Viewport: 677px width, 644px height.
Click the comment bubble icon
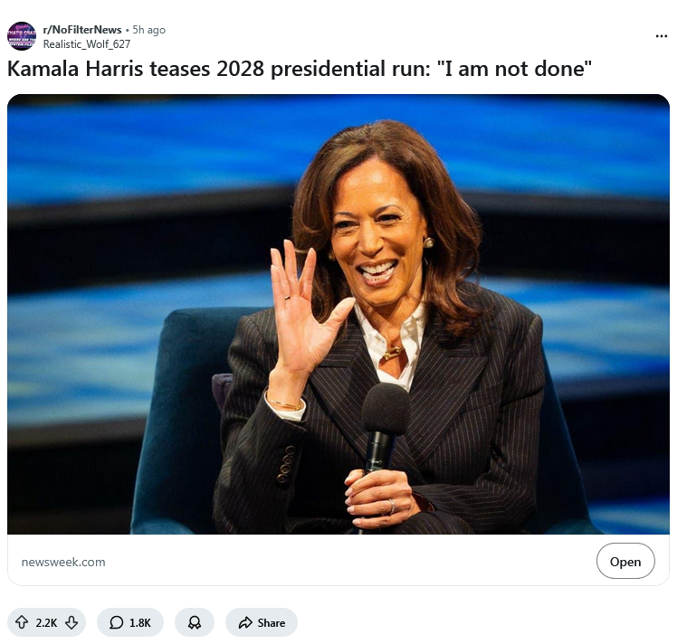[116, 622]
